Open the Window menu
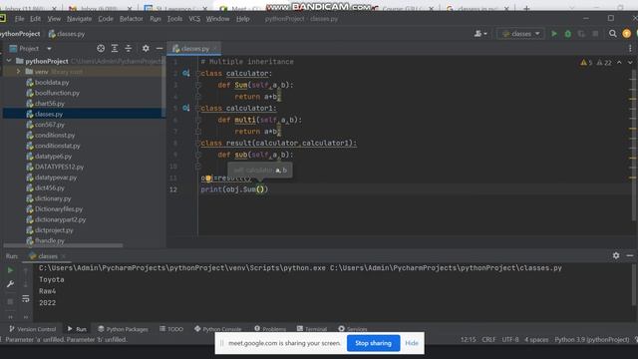The height and width of the screenshot is (359, 638). (x=217, y=19)
